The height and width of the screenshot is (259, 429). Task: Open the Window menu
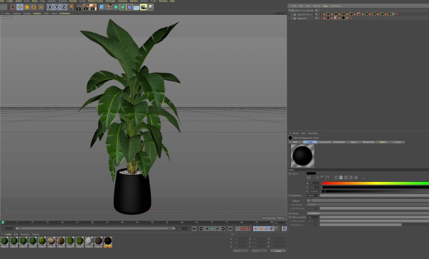(163, 1)
